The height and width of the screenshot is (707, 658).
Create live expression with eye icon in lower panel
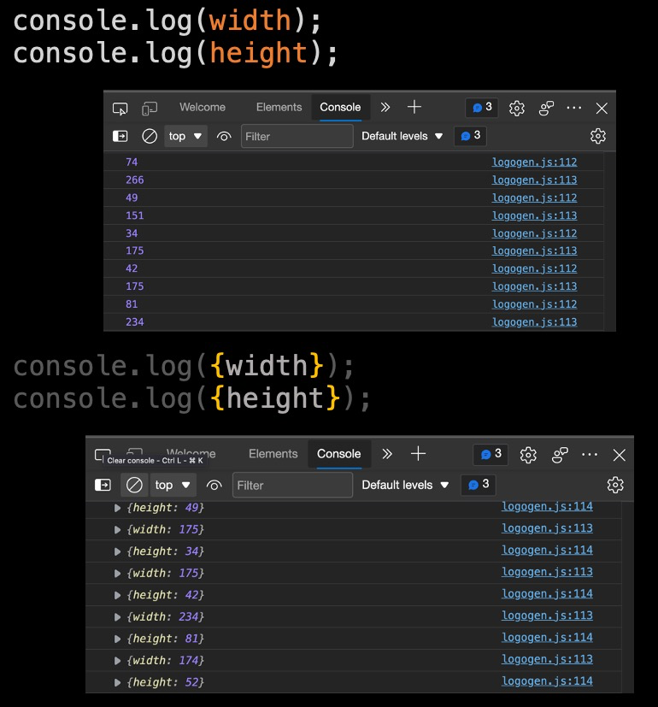(x=214, y=486)
